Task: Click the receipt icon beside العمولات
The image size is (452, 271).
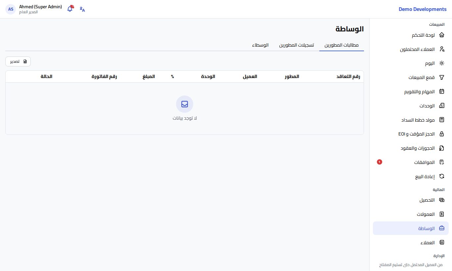Action: click(441, 214)
